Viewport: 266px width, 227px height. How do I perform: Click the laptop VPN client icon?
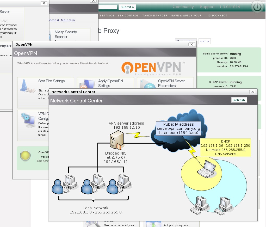click(x=206, y=169)
